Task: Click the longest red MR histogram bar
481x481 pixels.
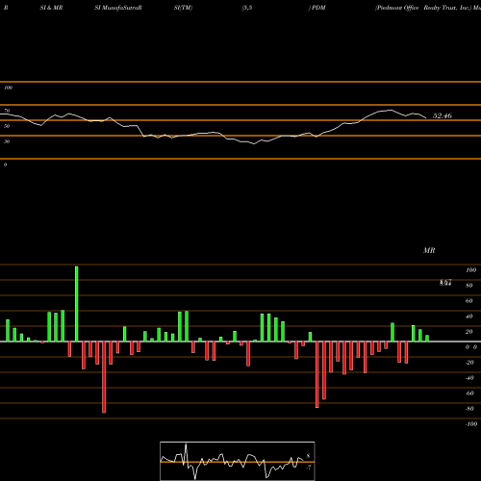Action: [x=104, y=377]
